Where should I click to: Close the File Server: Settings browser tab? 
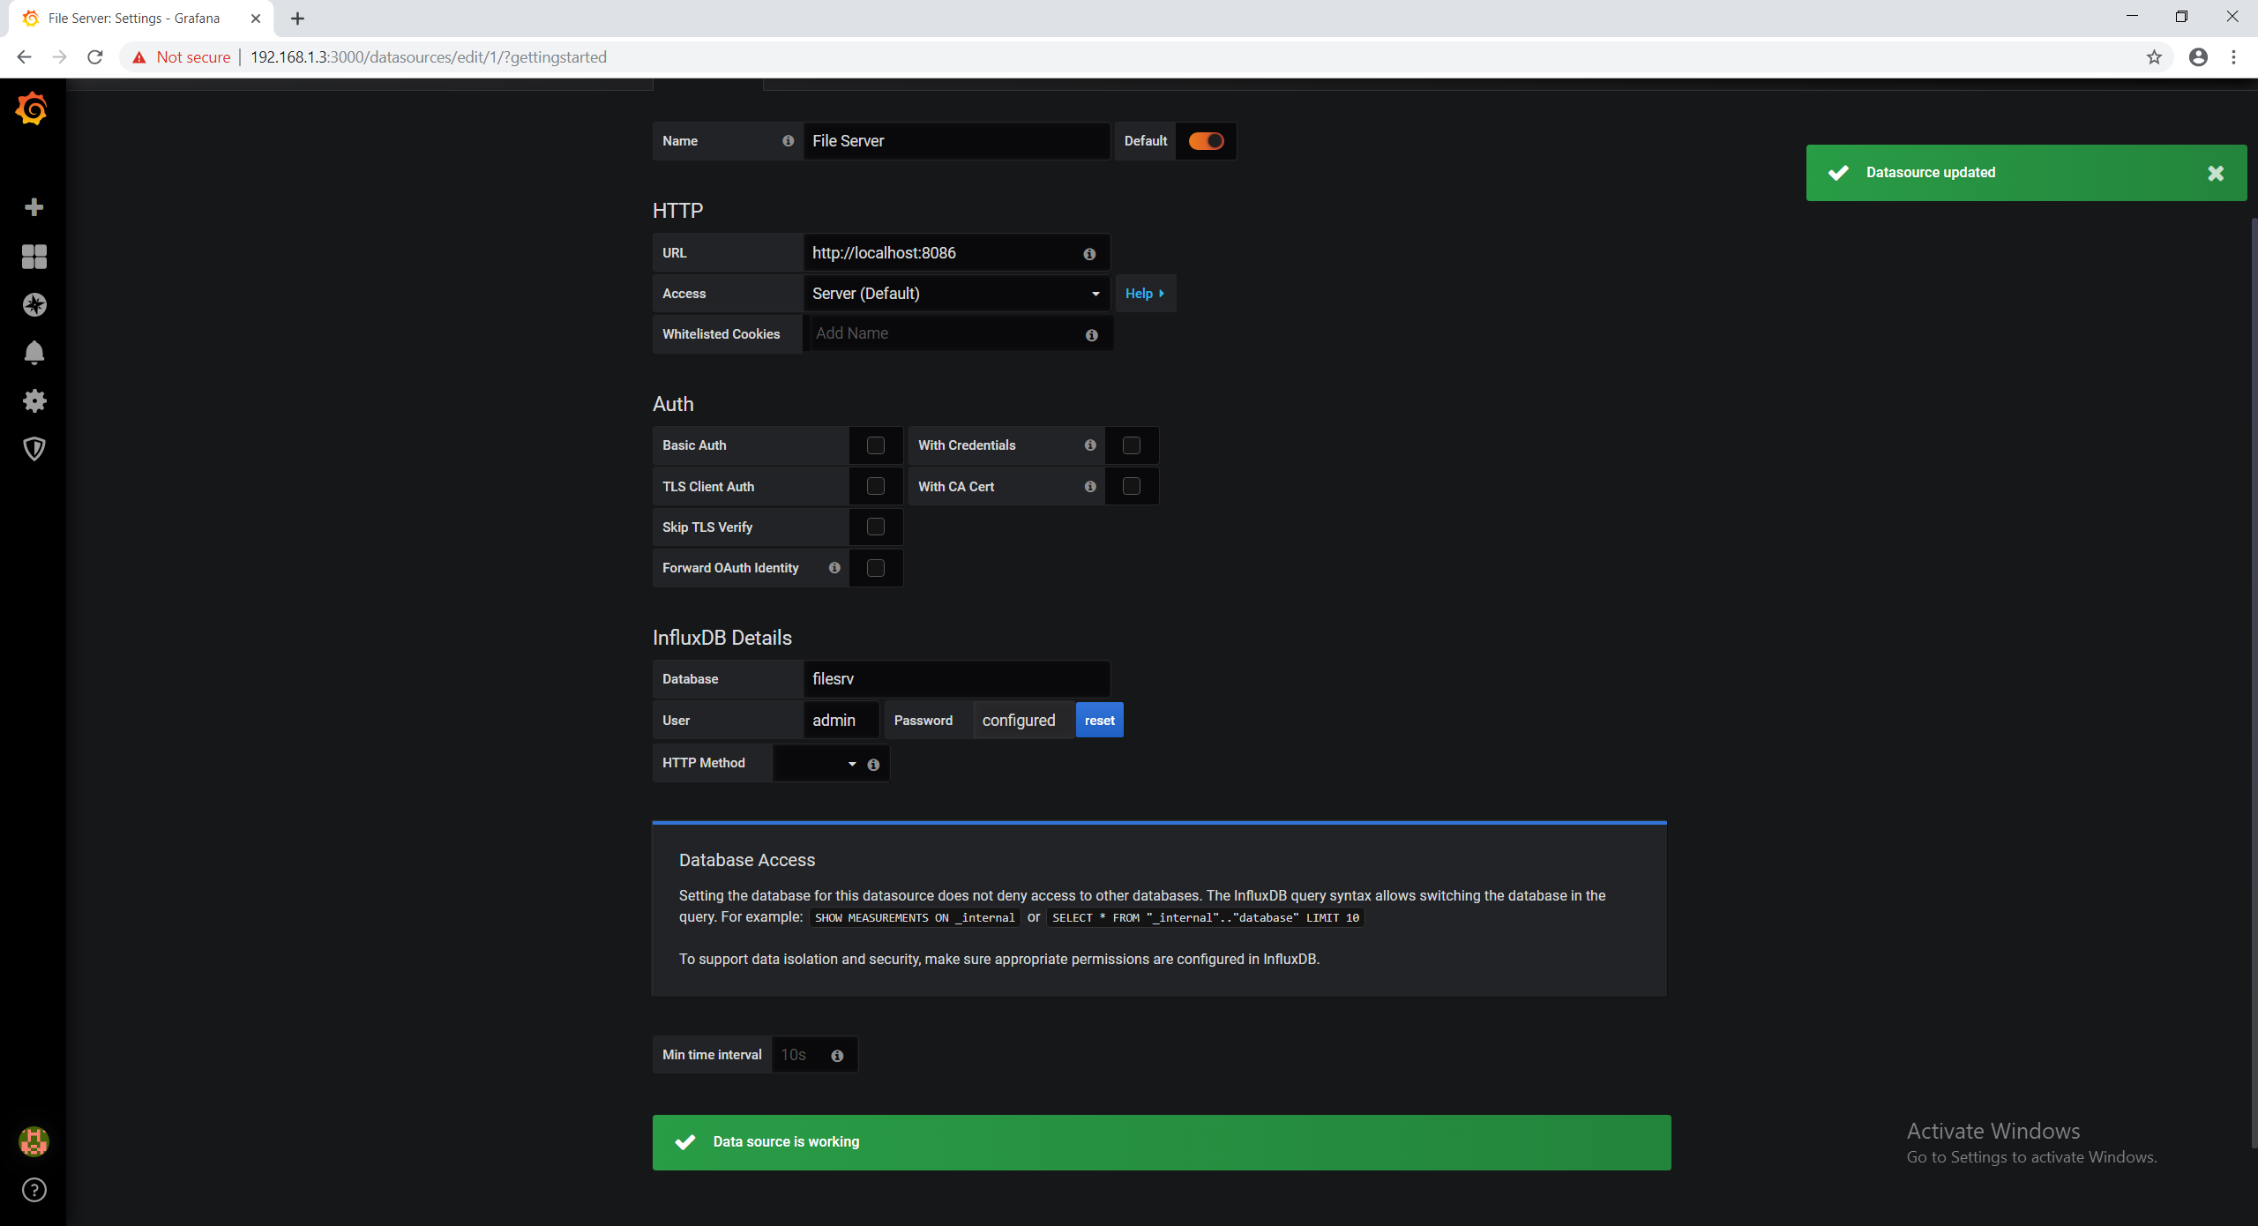[x=256, y=19]
